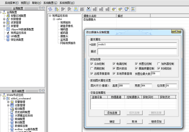Viewport: 189px width, 132px height.
Task: Click the 添加连接 button
Action: click(x=112, y=113)
